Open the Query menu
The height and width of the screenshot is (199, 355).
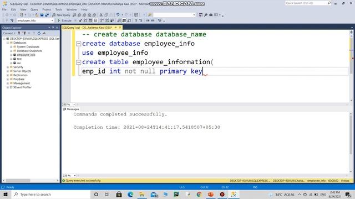click(34, 9)
